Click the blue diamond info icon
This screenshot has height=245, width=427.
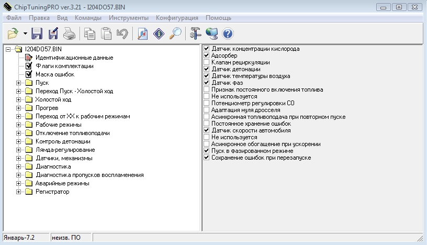[x=160, y=34]
